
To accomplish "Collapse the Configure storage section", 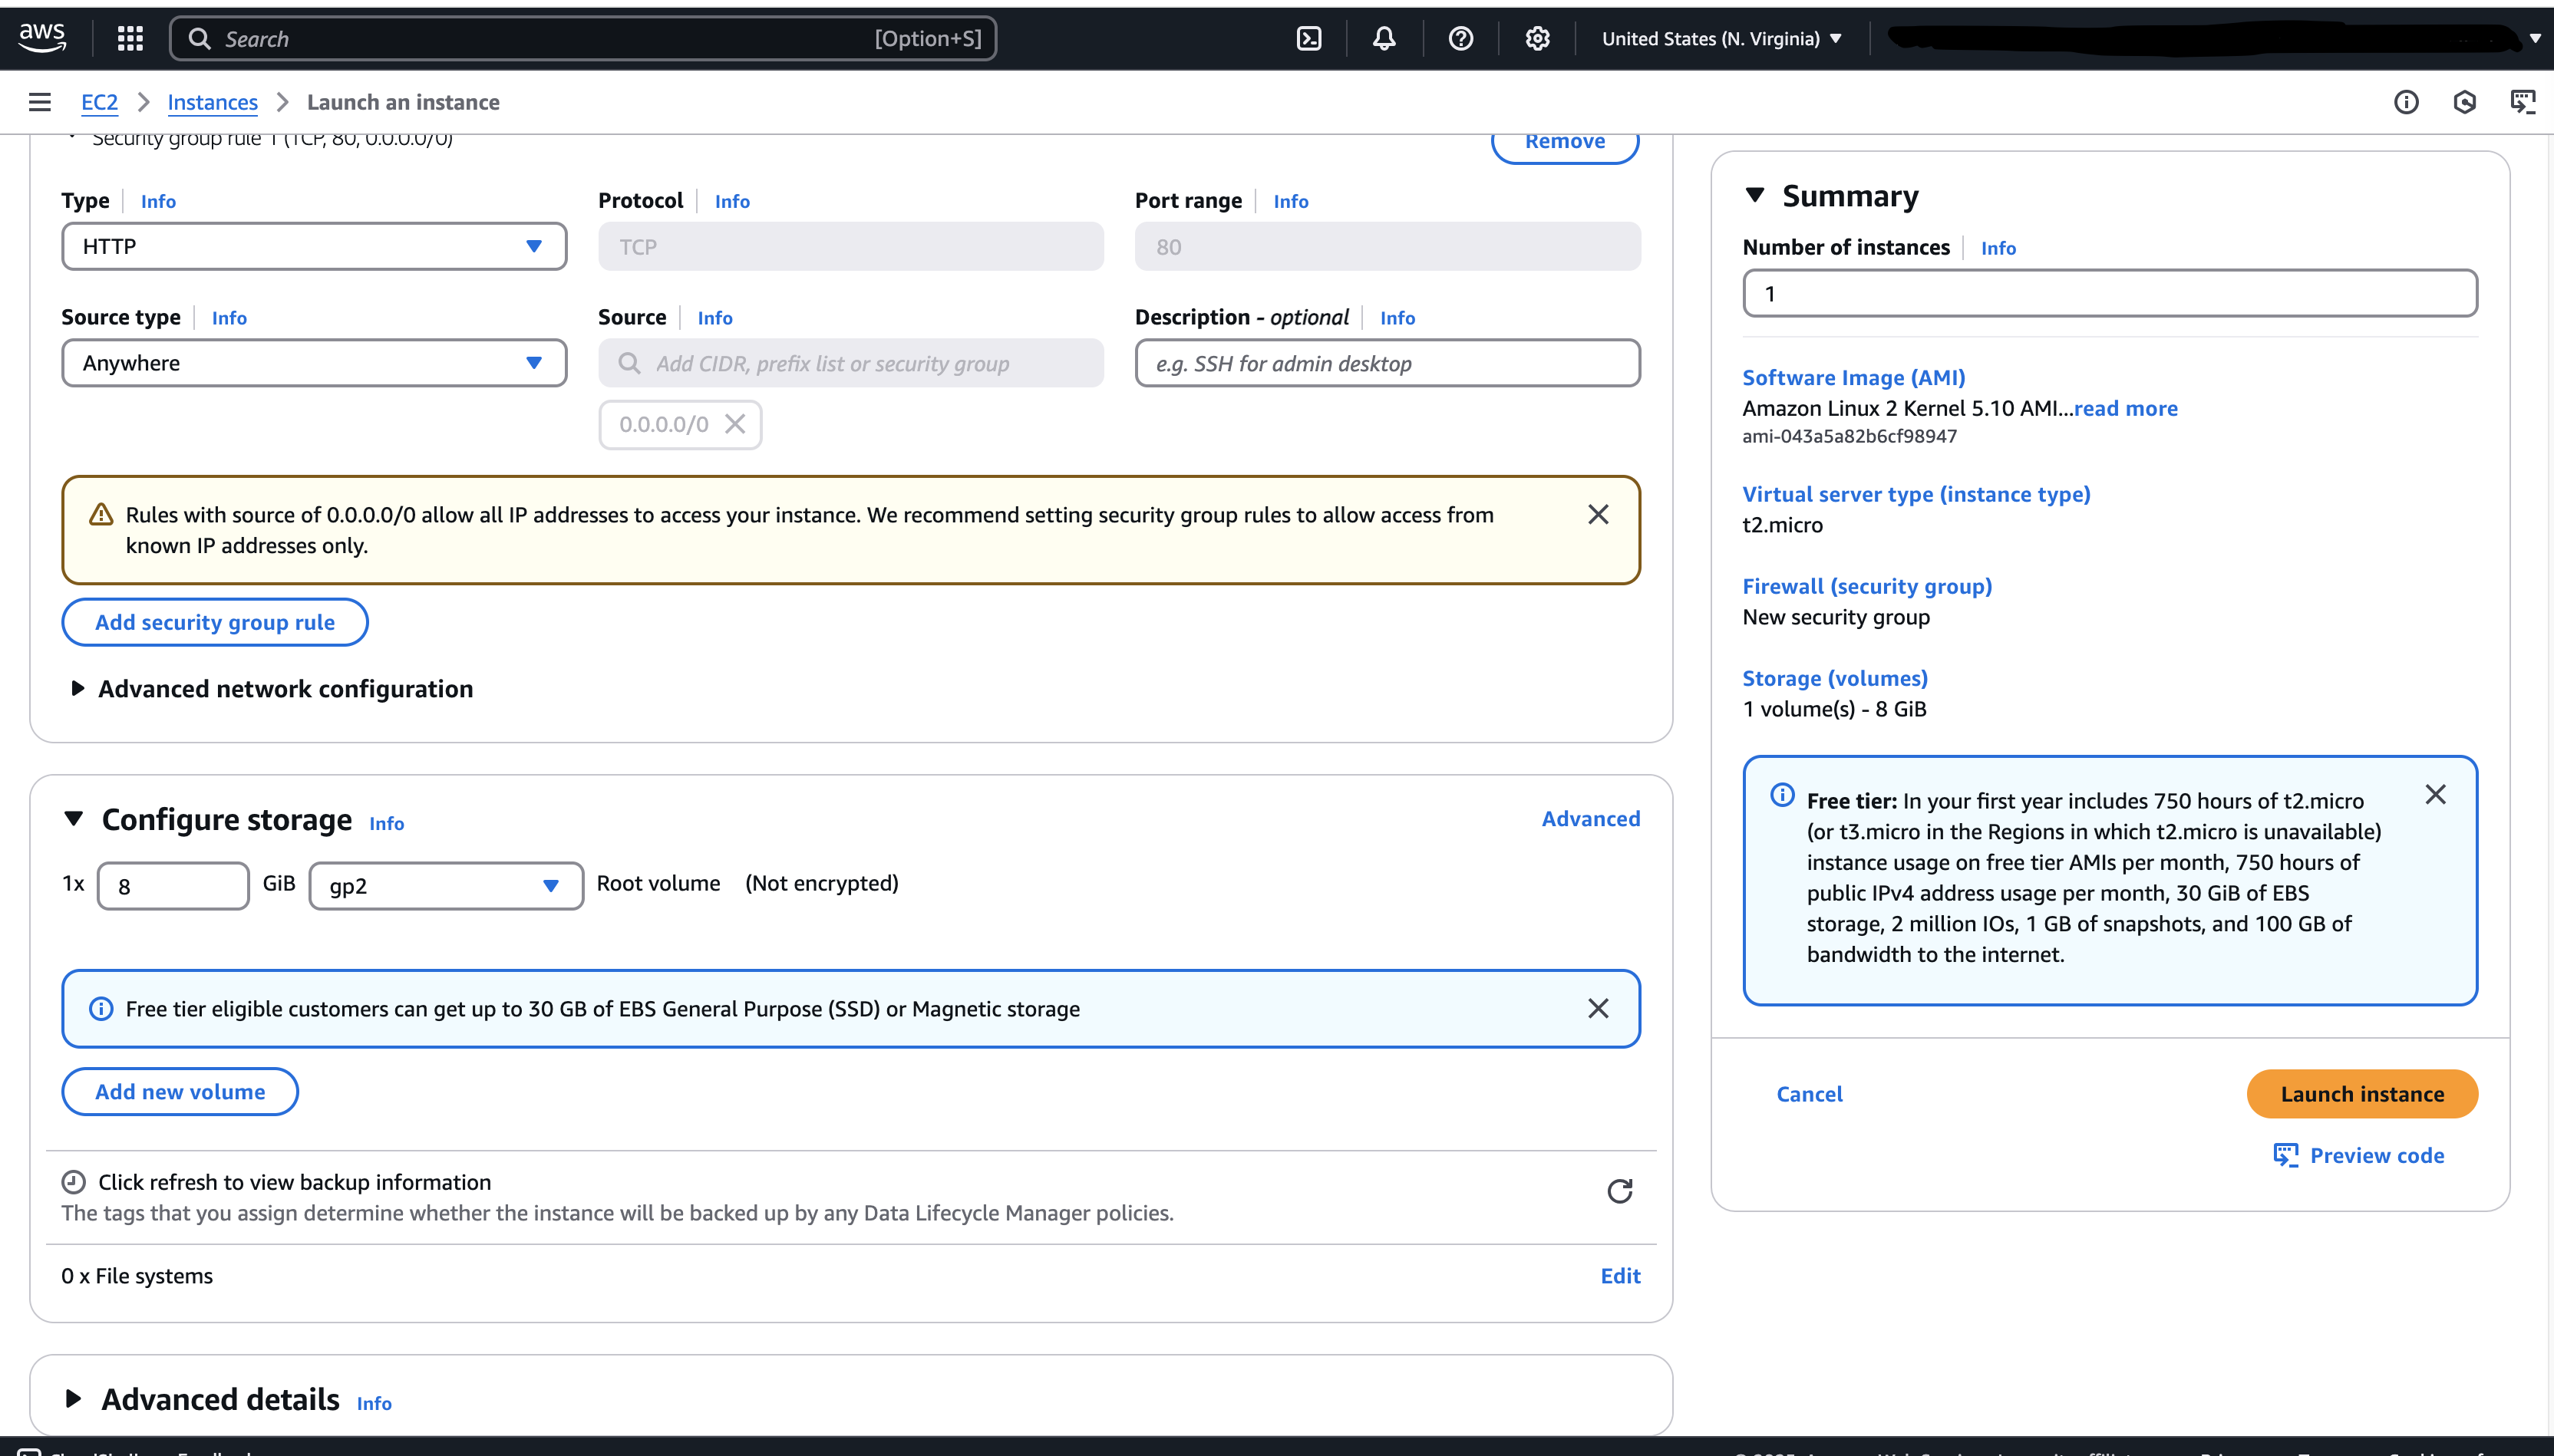I will [73, 818].
